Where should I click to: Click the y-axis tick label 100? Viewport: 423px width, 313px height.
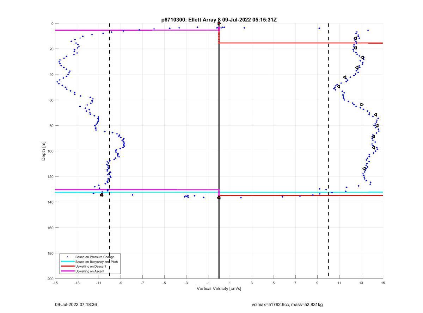coord(50,151)
